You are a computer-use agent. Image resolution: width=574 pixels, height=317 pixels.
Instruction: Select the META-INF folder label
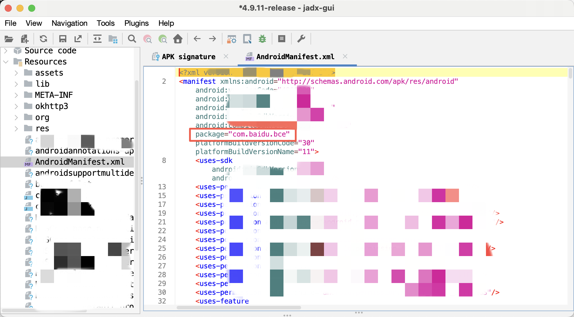click(54, 95)
